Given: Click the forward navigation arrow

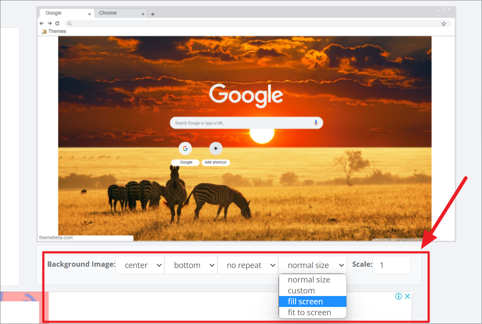Looking at the screenshot, I should (49, 23).
